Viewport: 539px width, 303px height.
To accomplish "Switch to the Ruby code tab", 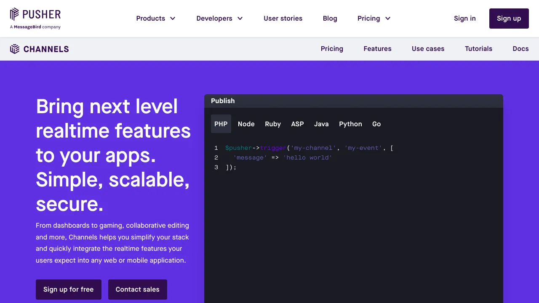I will (273, 124).
